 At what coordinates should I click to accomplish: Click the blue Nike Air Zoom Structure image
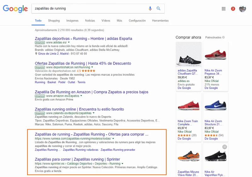click(215, 106)
